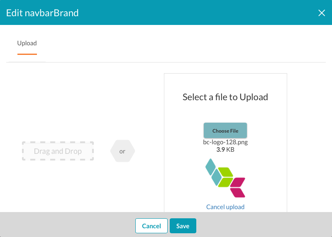Click the green shapes in the logo preview
Viewport: 332px width, 237px height.
pos(225,177)
